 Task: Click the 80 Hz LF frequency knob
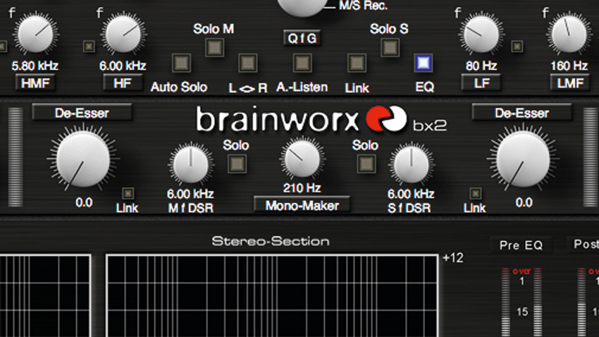(481, 35)
